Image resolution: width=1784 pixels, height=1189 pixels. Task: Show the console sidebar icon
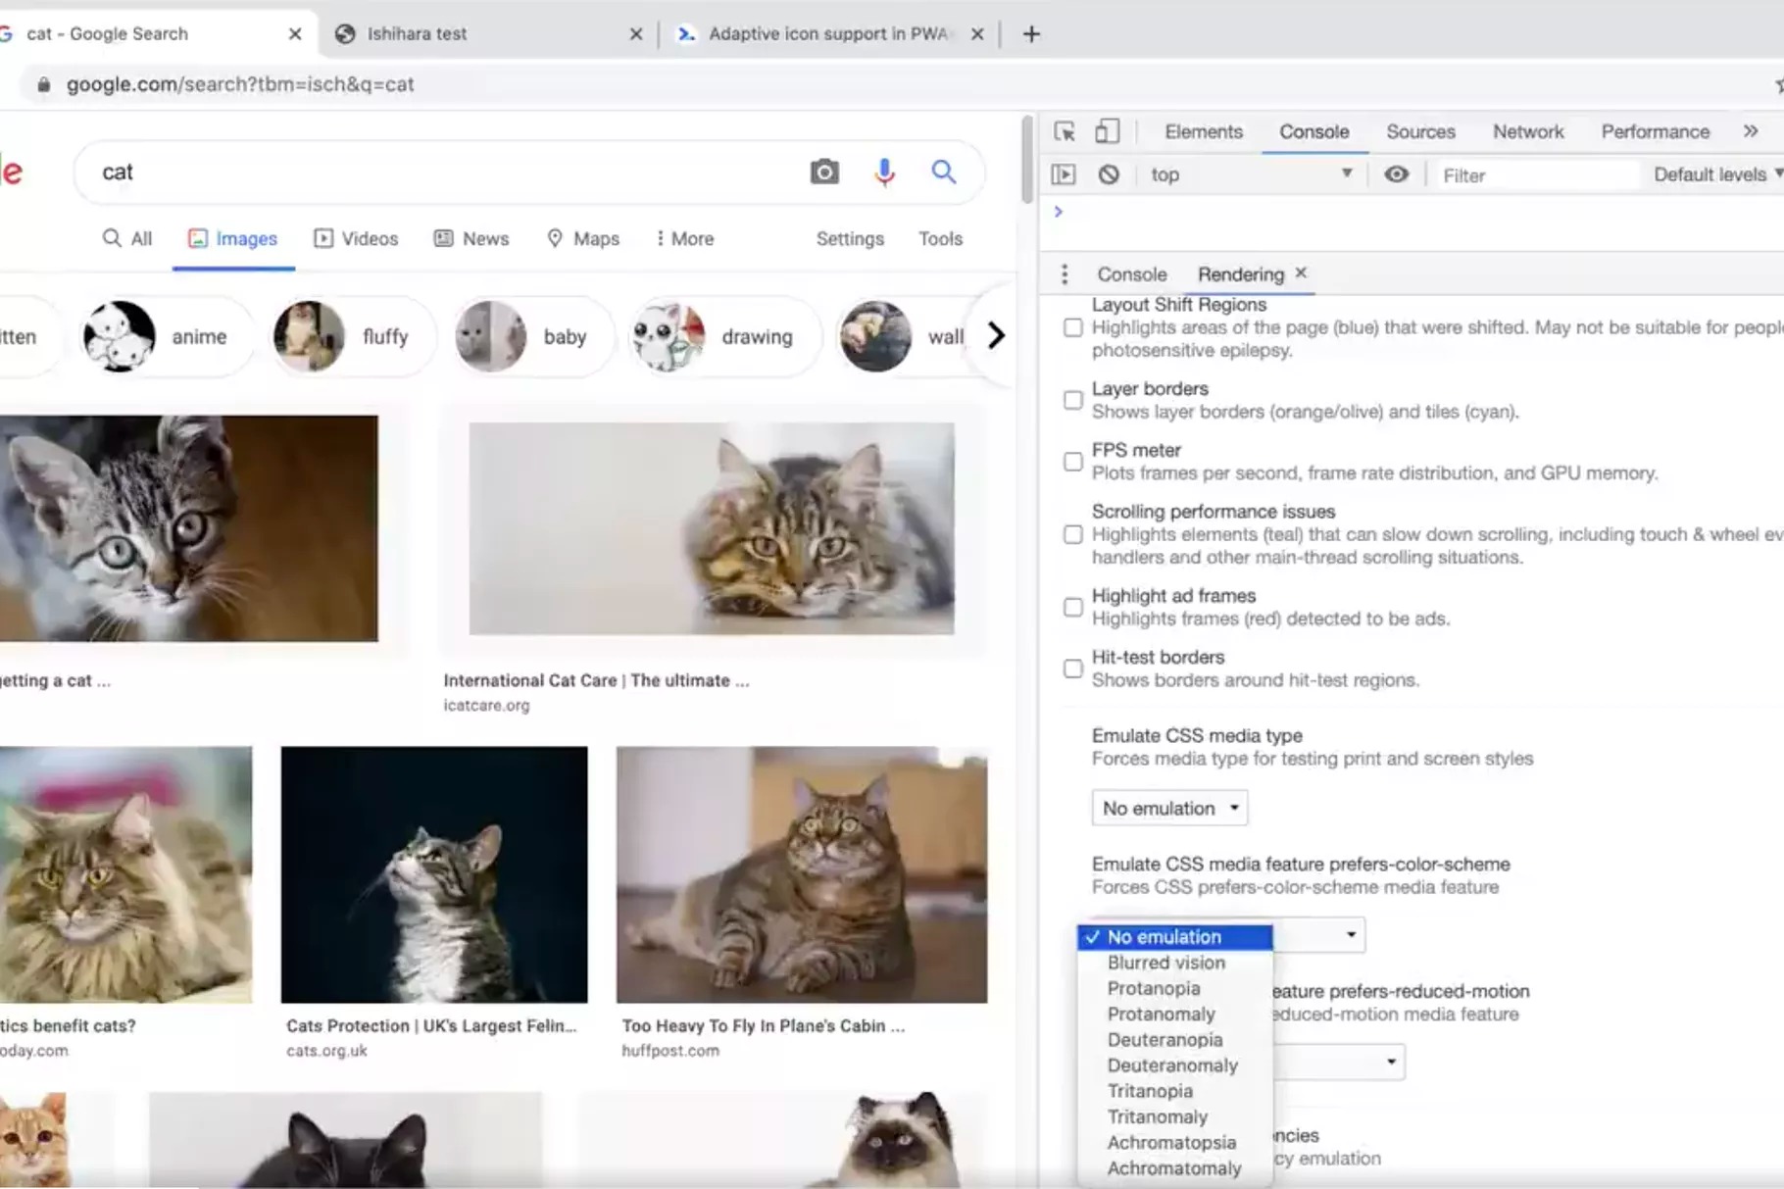click(x=1064, y=174)
